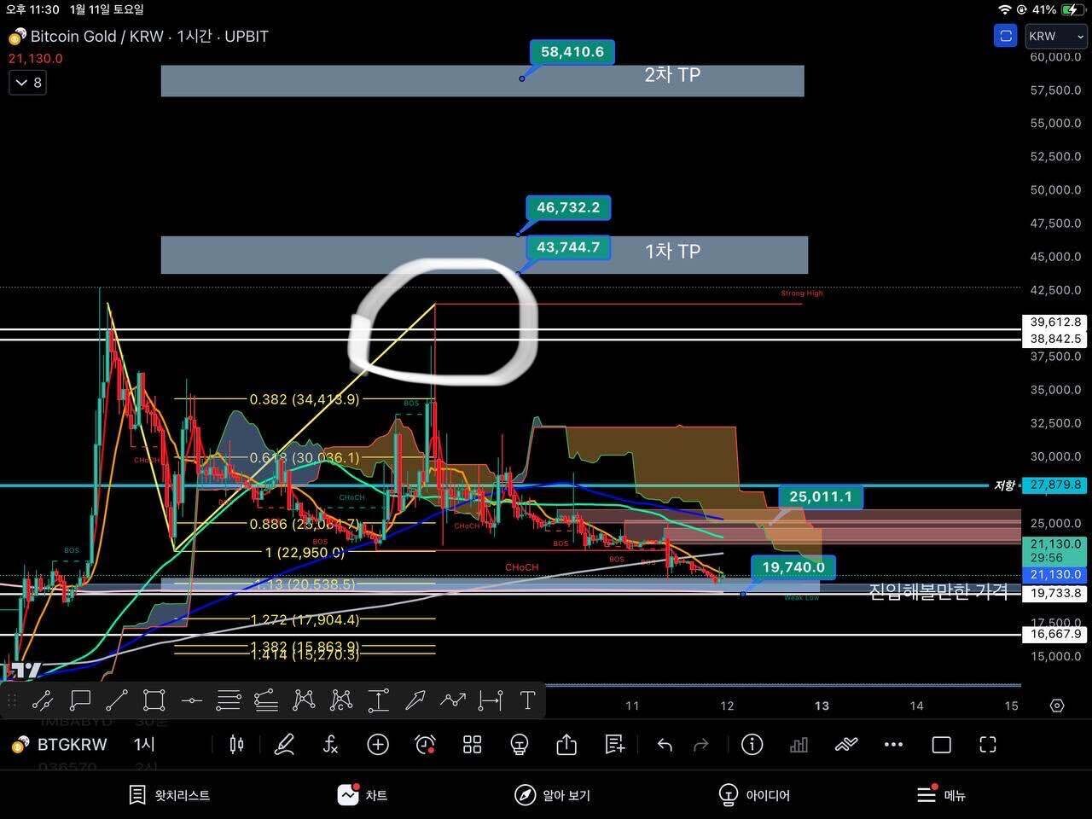Create a price alert with alarm icon
Screen dimensions: 1092x819
click(x=425, y=745)
